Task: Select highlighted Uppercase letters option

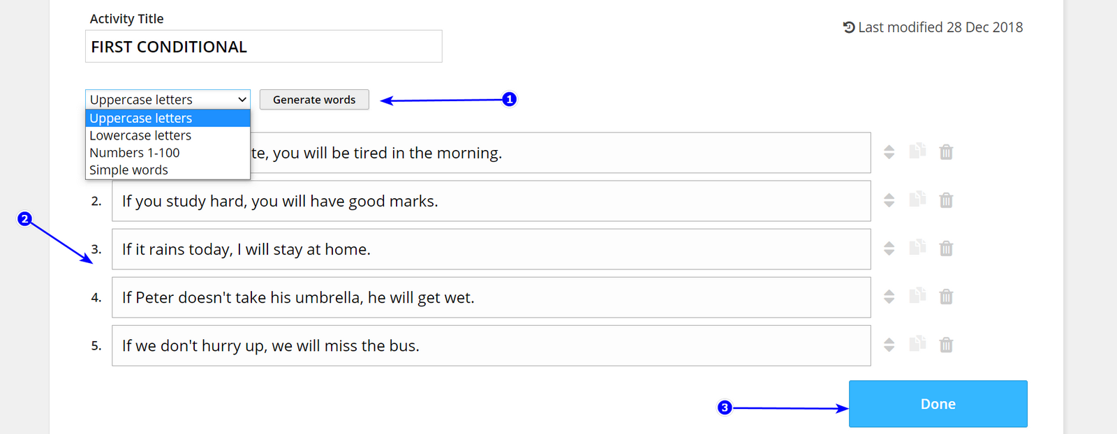Action: [141, 118]
